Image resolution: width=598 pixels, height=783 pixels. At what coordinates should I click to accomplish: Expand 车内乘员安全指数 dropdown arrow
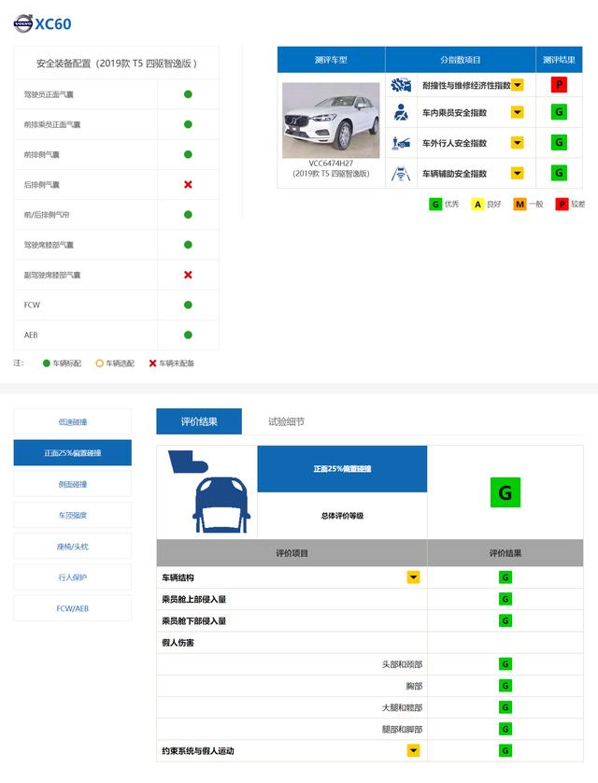pyautogui.click(x=517, y=113)
